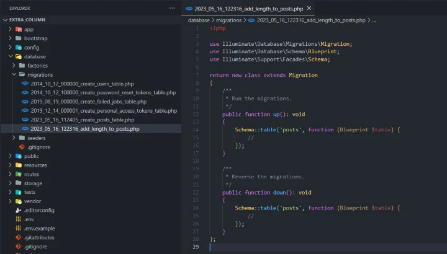Click the PHP file icon in the editor tab
This screenshot has height=254, width=447.
coord(189,9)
